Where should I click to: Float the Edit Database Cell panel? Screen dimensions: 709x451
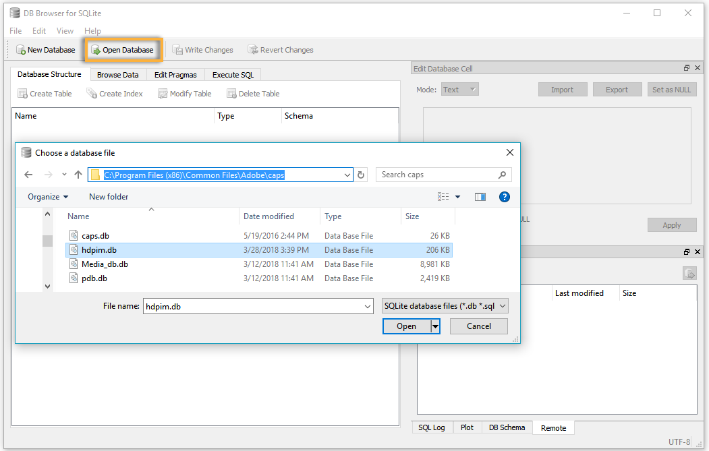tap(686, 67)
